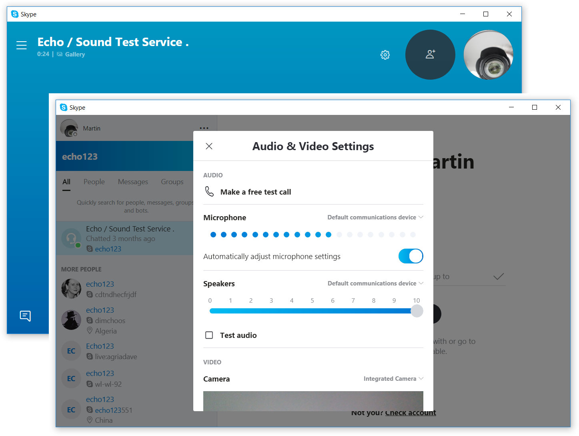This screenshot has height=436, width=579.
Task: Click the checkmark icon beside the status field
Action: (499, 276)
